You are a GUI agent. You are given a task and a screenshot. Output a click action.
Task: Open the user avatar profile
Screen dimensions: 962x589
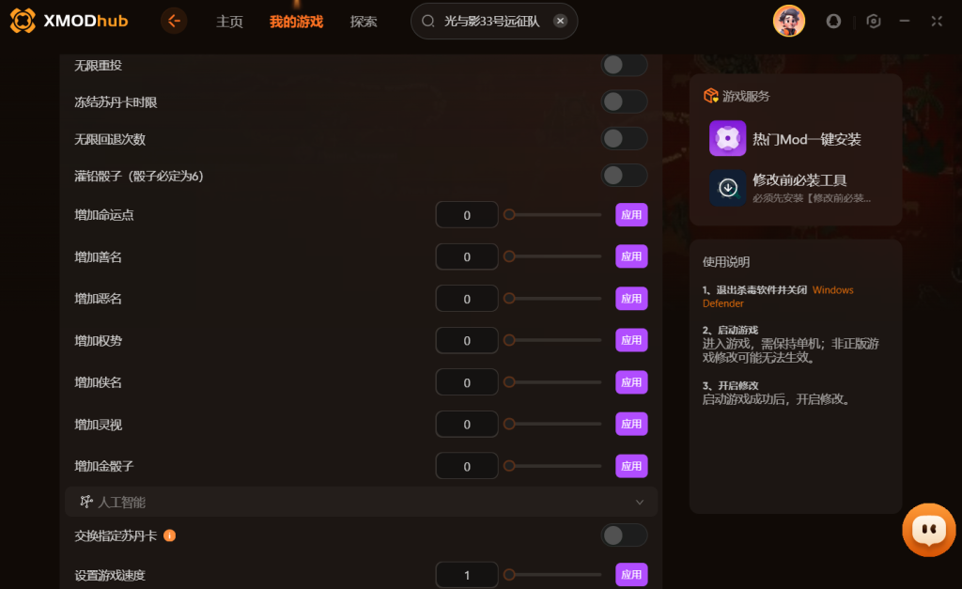point(788,21)
